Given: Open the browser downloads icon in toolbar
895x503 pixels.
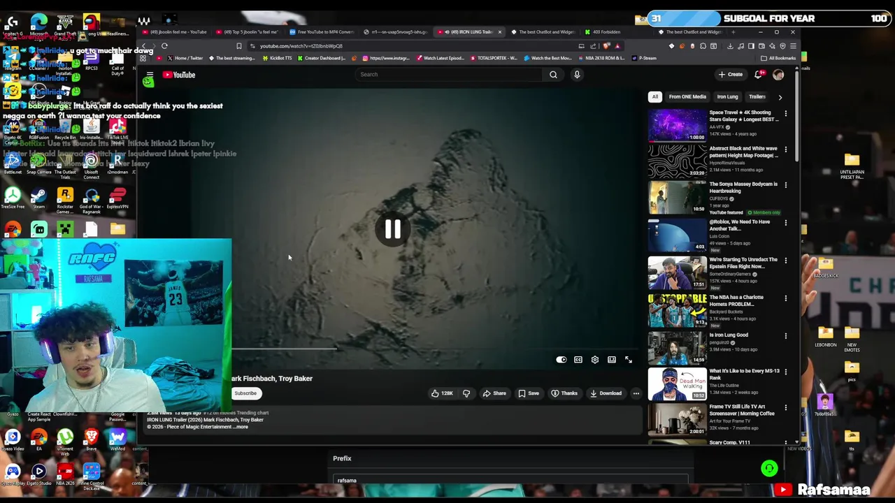Looking at the screenshot, I should click(x=730, y=46).
